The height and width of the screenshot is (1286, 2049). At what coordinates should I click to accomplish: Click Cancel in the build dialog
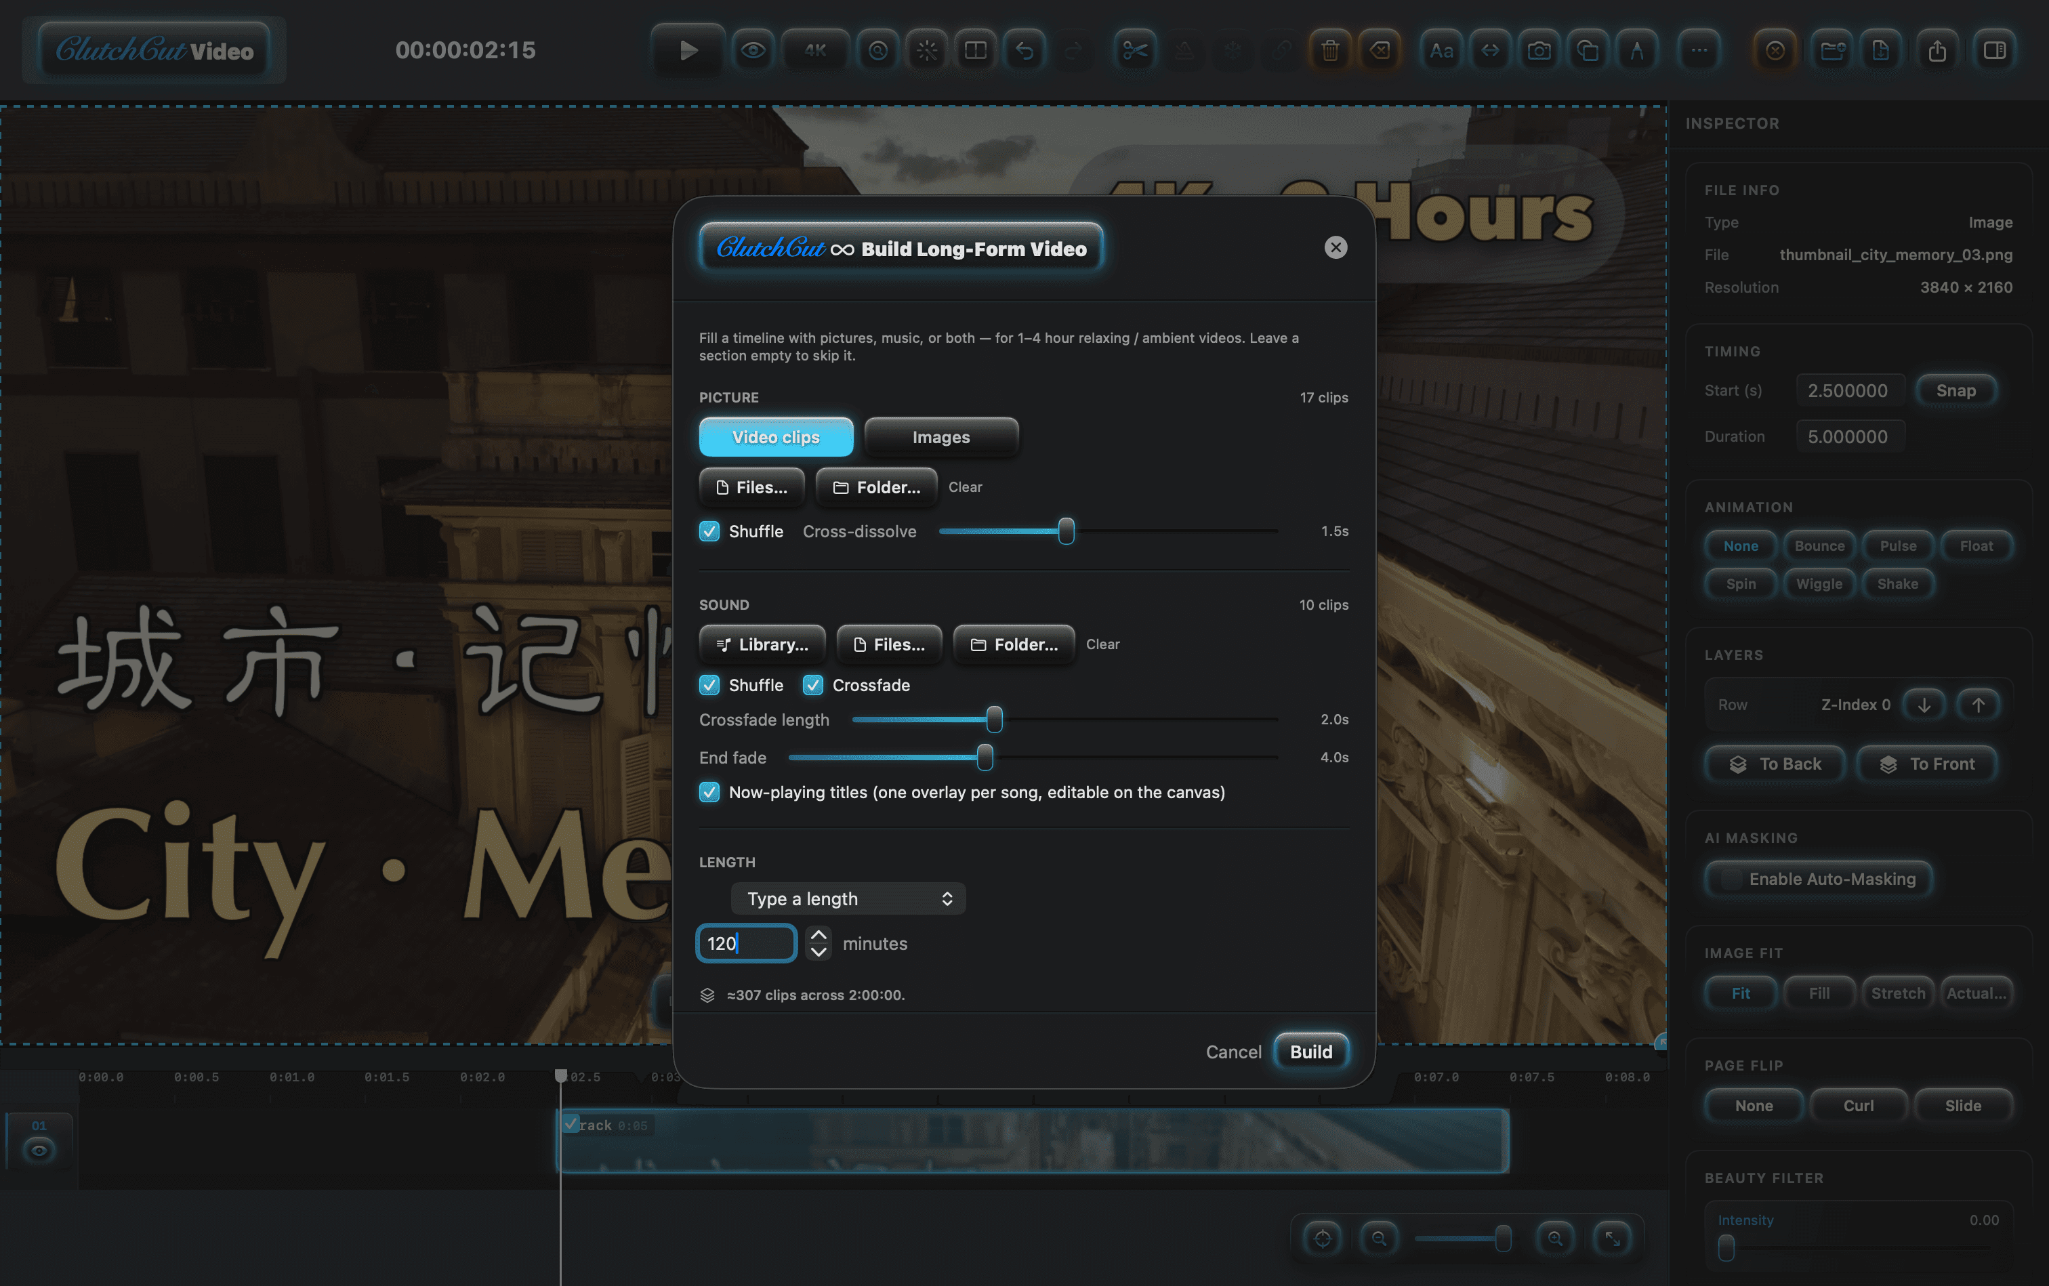coord(1233,1052)
